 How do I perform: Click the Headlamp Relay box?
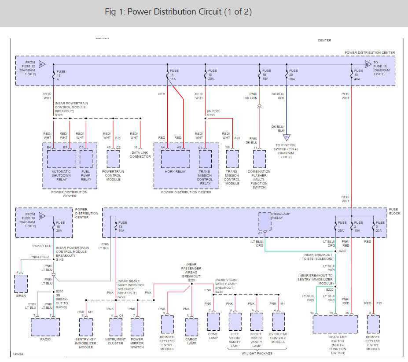265,222
